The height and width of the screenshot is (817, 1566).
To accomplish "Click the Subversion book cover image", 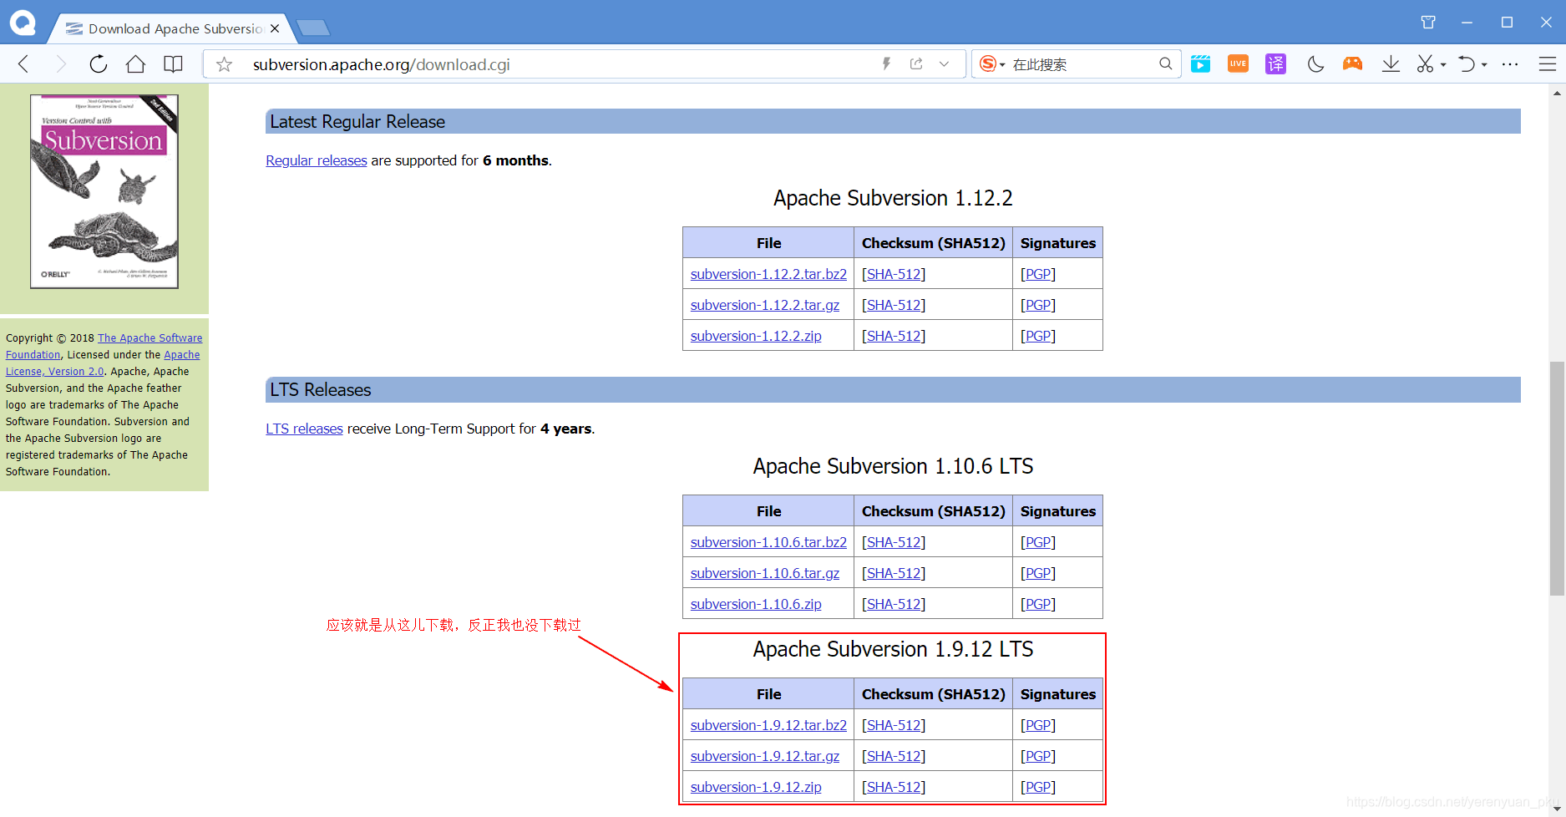I will point(104,191).
